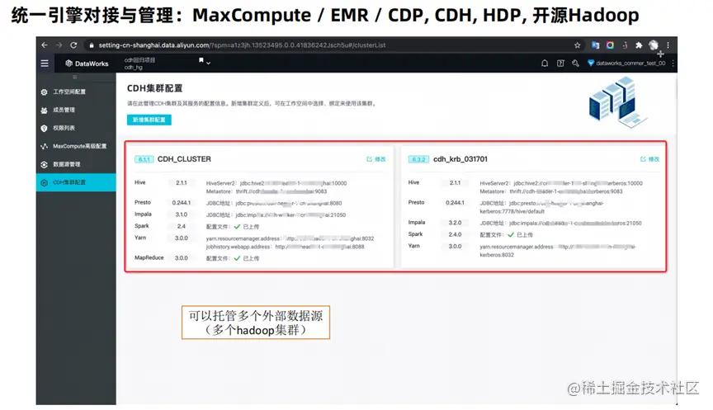Screen dimensions: 713x410
Task: Click the CDH_CLUSTER cluster name
Action: pyautogui.click(x=184, y=159)
